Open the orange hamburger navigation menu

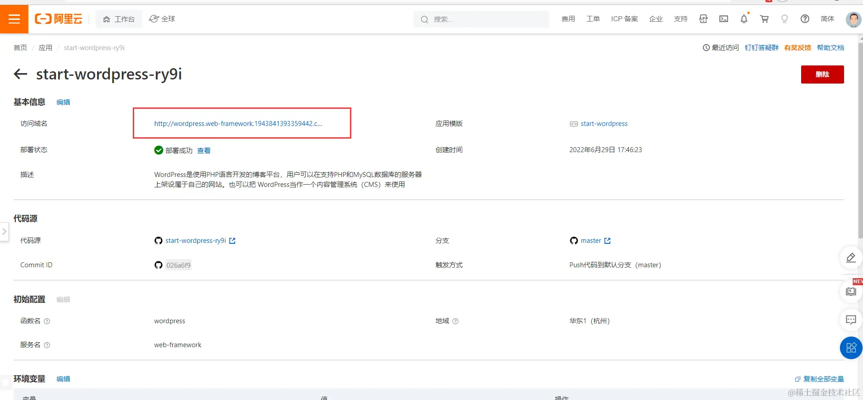pyautogui.click(x=14, y=19)
